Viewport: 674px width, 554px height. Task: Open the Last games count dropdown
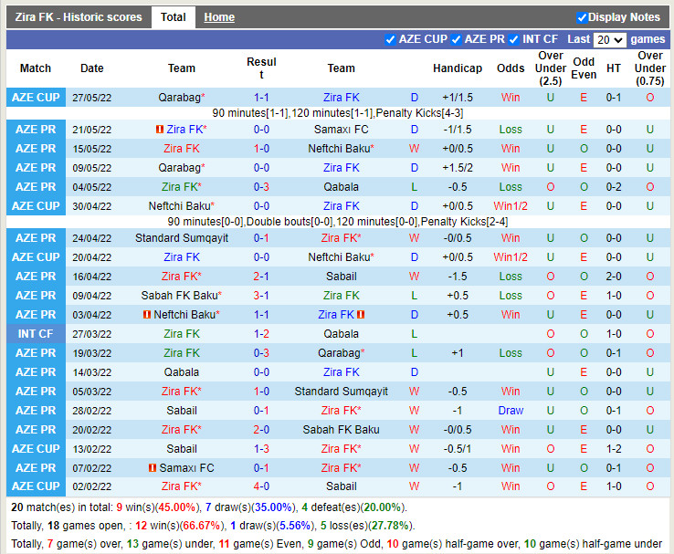point(609,40)
